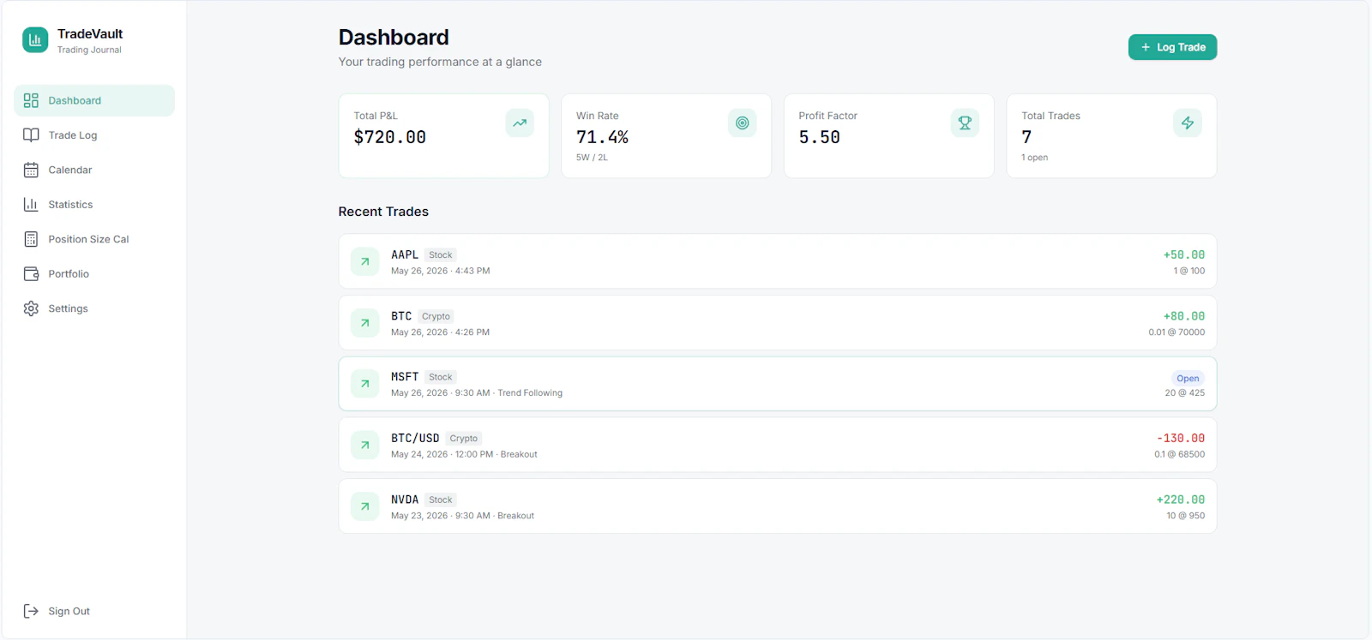Click the Sign Out arrow icon
This screenshot has height=640, width=1372.
(31, 611)
